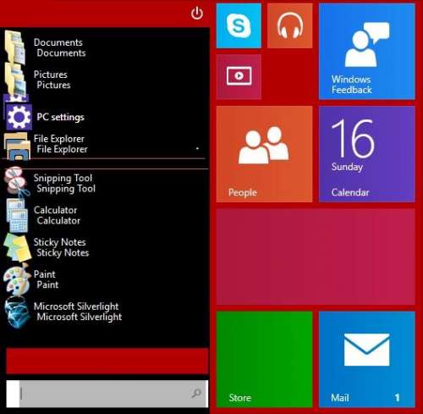Click inside the search input box
The width and height of the screenshot is (423, 414).
click(107, 394)
